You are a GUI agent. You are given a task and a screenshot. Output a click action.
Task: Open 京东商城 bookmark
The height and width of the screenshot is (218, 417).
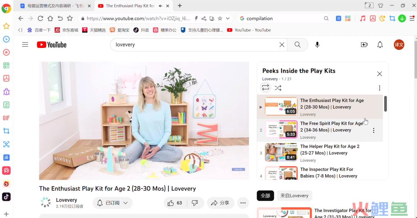pyautogui.click(x=66, y=30)
